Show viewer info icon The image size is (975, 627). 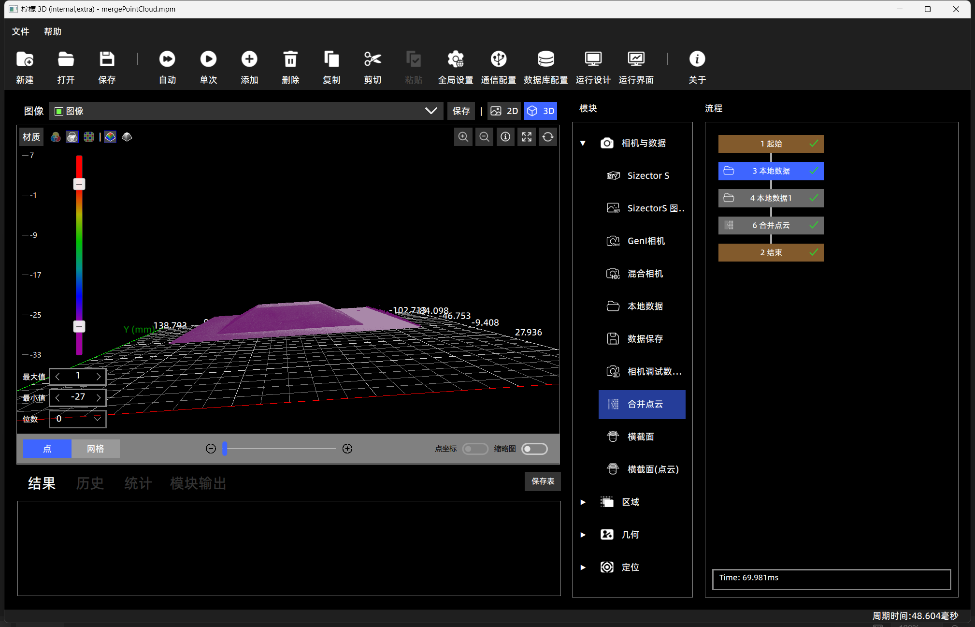(505, 137)
